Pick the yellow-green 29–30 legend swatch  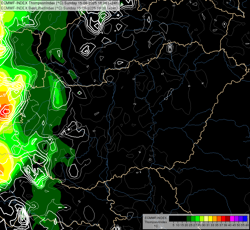pos(202,218)
